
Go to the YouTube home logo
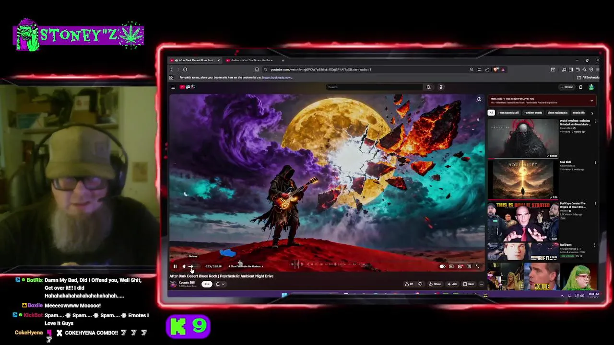pyautogui.click(x=188, y=87)
